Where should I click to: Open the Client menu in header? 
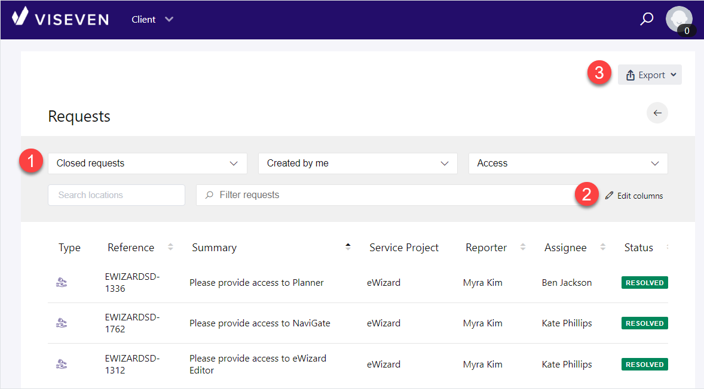point(152,20)
